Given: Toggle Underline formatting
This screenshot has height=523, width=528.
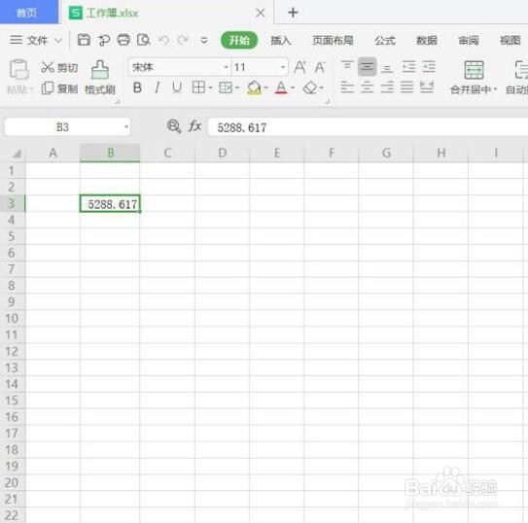Looking at the screenshot, I should 177,87.
